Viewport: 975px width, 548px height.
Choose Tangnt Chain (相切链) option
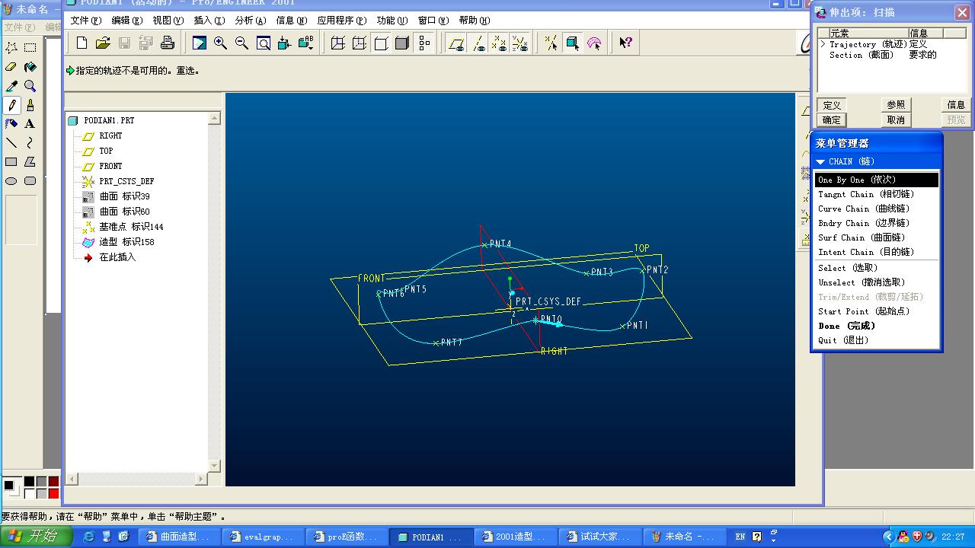(x=876, y=194)
